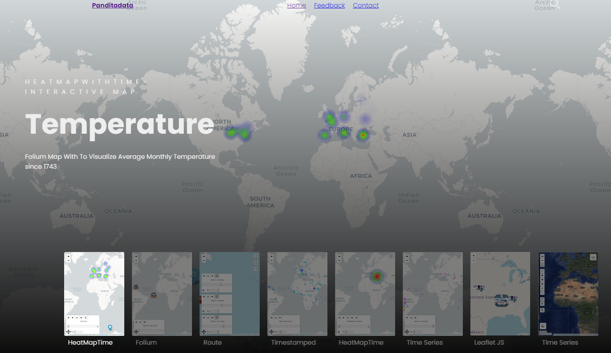Click time slider in active HeatMapTime thumbnail
This screenshot has height=353, width=611.
pos(83,326)
